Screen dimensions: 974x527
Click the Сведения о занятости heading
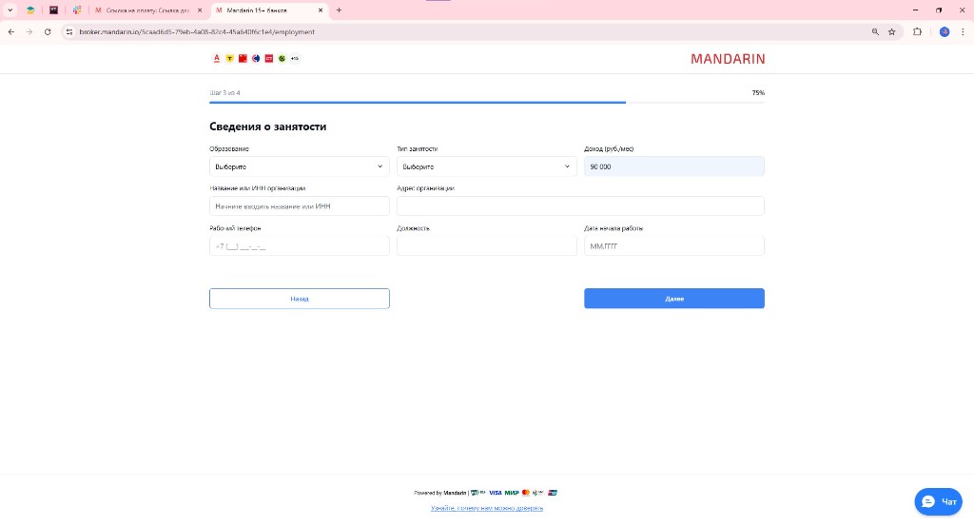(267, 127)
